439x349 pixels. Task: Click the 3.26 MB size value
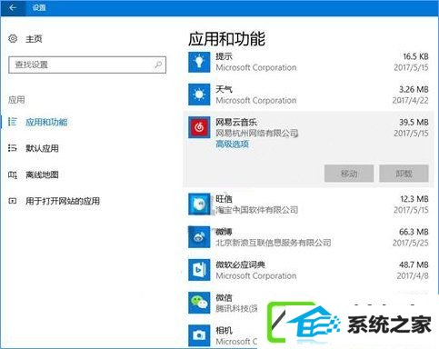[x=414, y=89]
